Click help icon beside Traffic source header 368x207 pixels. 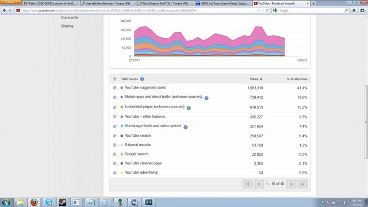[142, 79]
